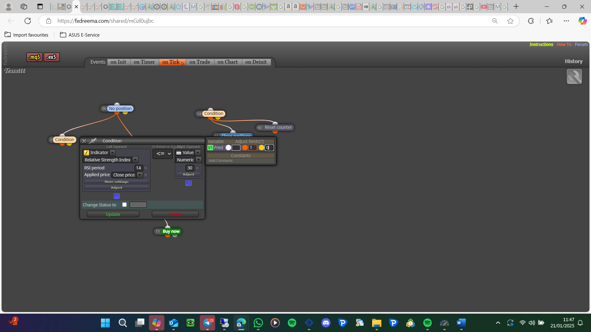Open the Numeric value type dropdown
Screen dimensions: 591x332
click(x=199, y=160)
